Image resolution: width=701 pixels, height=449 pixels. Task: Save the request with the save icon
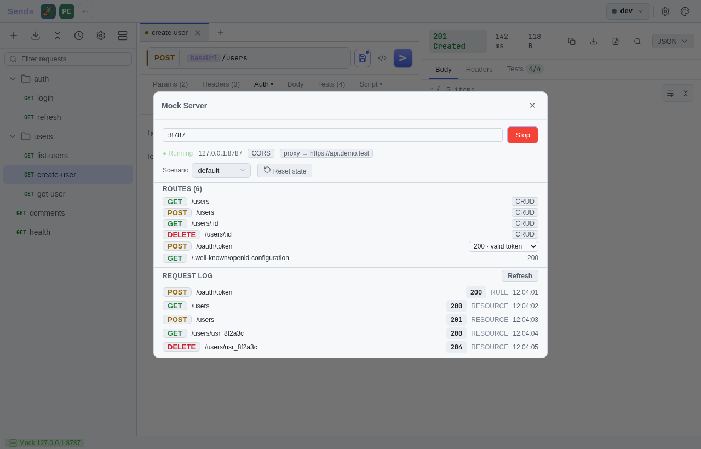point(363,58)
